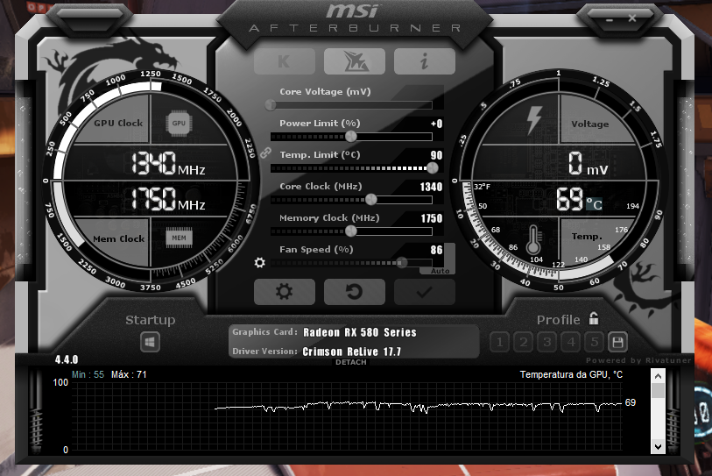Click the MSI Afterburner jet logo button
The width and height of the screenshot is (712, 476).
coord(355,61)
